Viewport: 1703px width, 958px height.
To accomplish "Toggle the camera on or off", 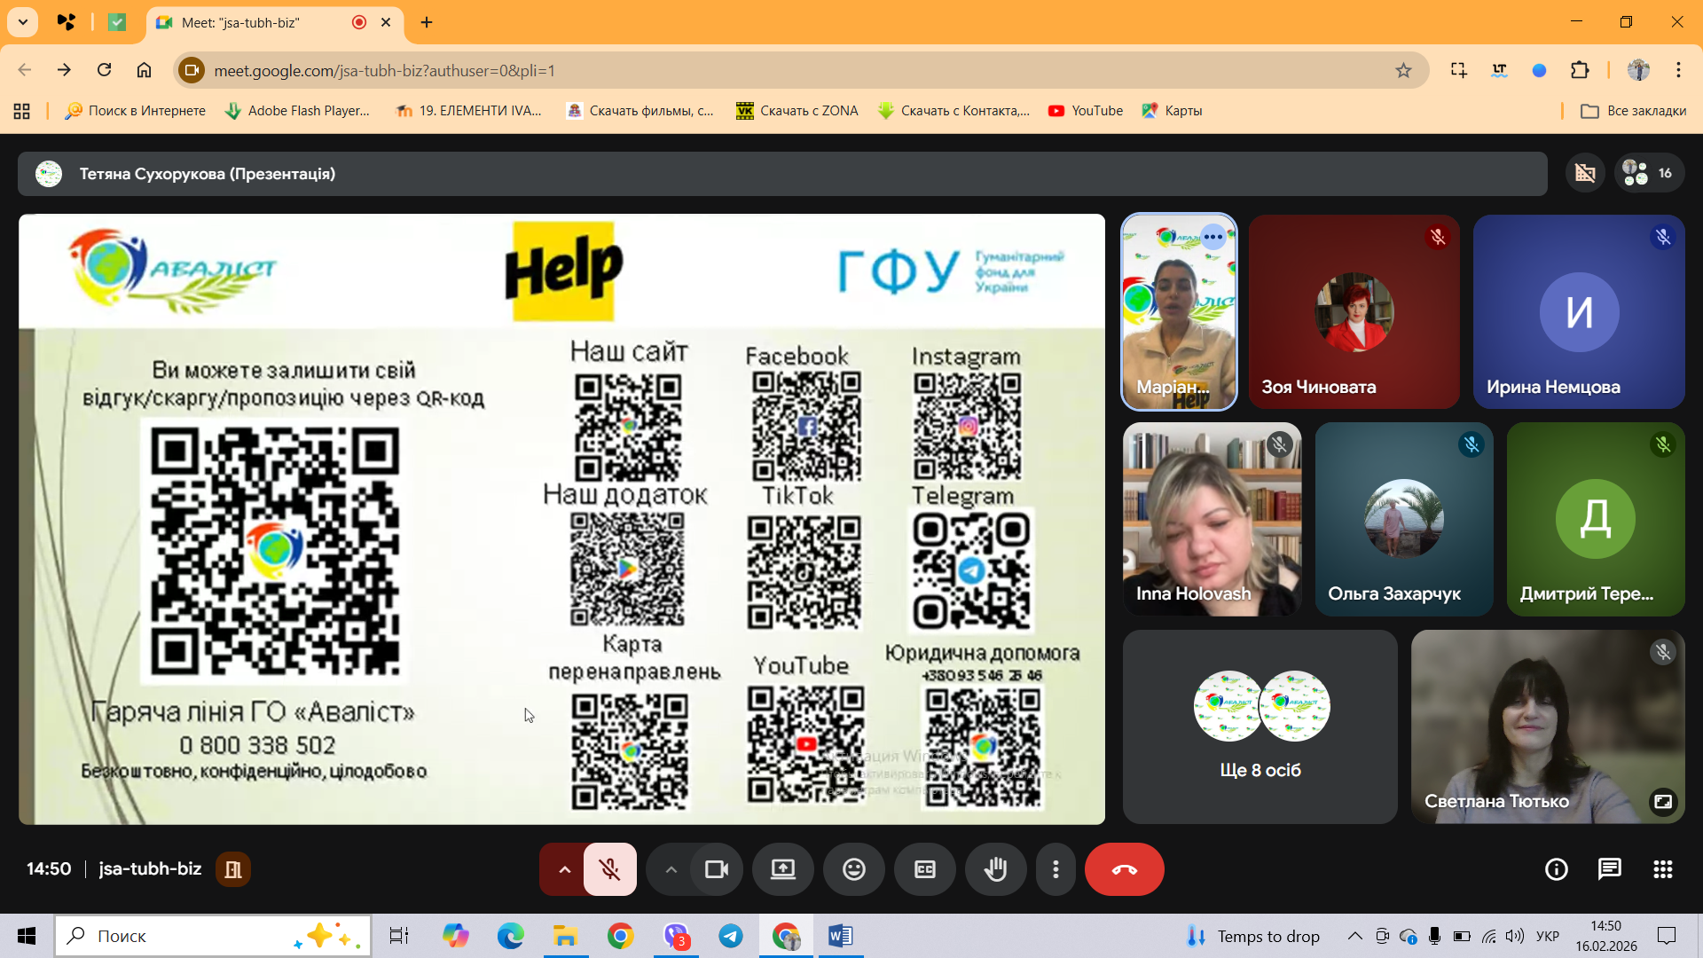I will (716, 869).
